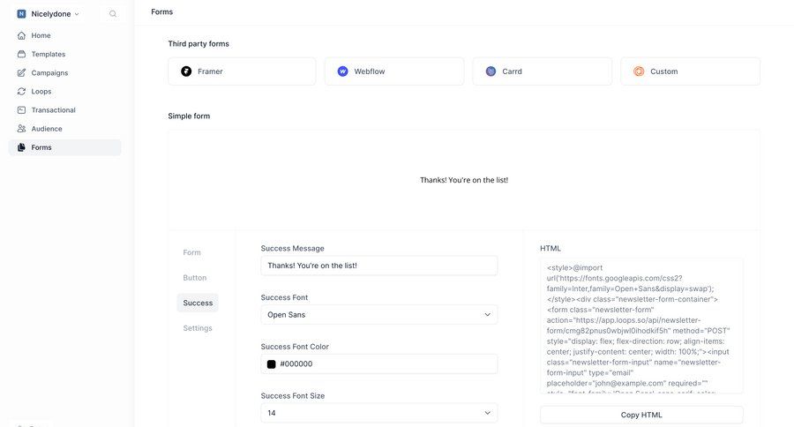
Task: Click the Webflow logo icon
Action: pyautogui.click(x=342, y=71)
